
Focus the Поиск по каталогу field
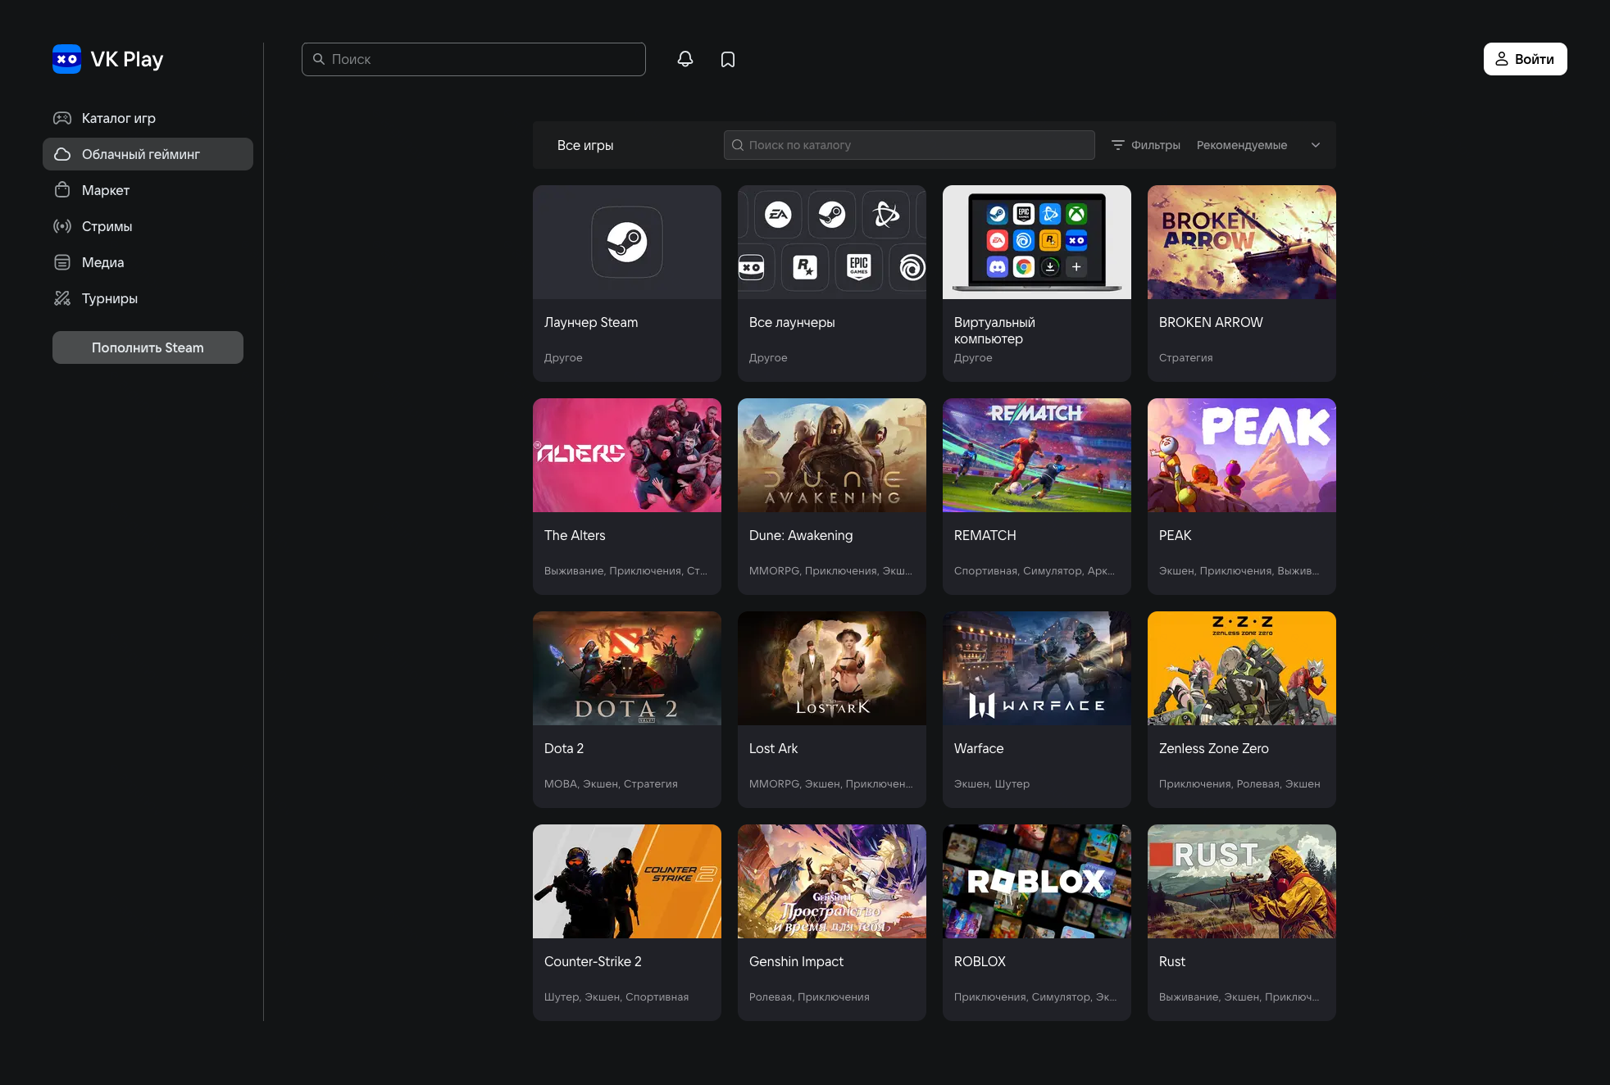tap(909, 145)
